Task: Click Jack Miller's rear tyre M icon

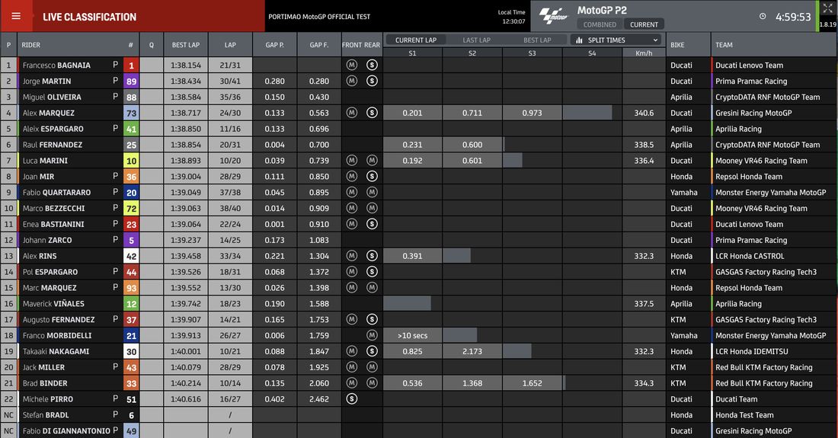Action: pyautogui.click(x=372, y=367)
